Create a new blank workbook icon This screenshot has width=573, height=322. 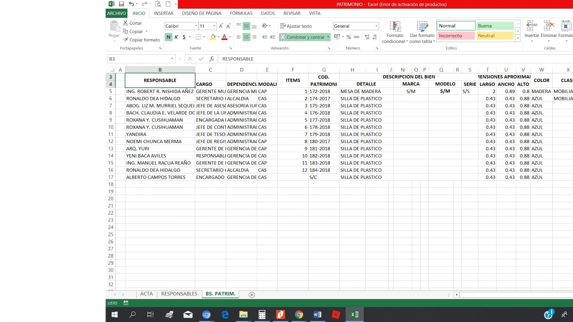(168, 4)
